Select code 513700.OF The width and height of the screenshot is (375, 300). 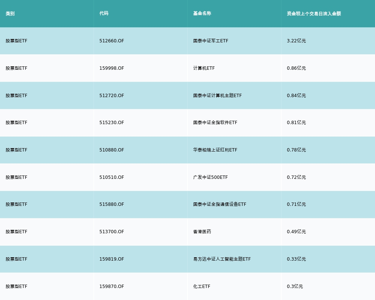112,232
